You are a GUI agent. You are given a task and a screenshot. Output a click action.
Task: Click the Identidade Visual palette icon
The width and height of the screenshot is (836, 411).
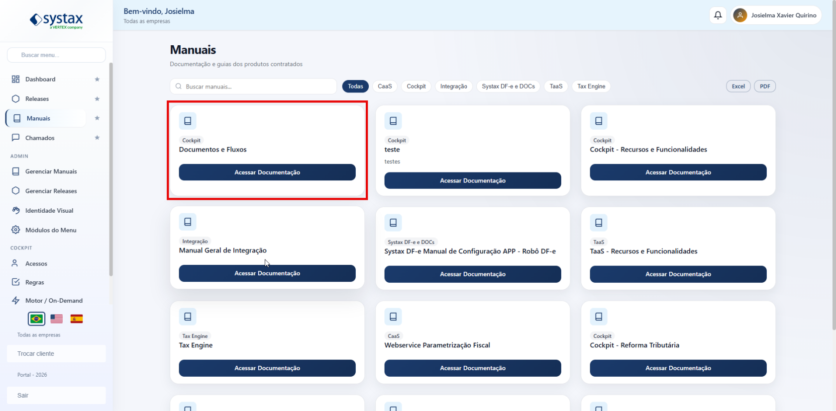pyautogui.click(x=16, y=210)
